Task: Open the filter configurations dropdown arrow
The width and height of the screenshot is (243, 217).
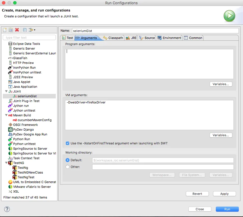Action: tap(34, 30)
